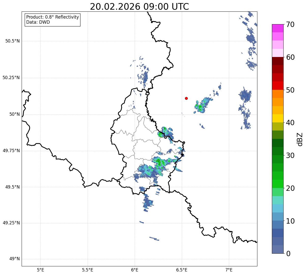This screenshot has height=275, width=306.
Task: Click the "5.5°E" longitude tick label
Action: (x=88, y=270)
